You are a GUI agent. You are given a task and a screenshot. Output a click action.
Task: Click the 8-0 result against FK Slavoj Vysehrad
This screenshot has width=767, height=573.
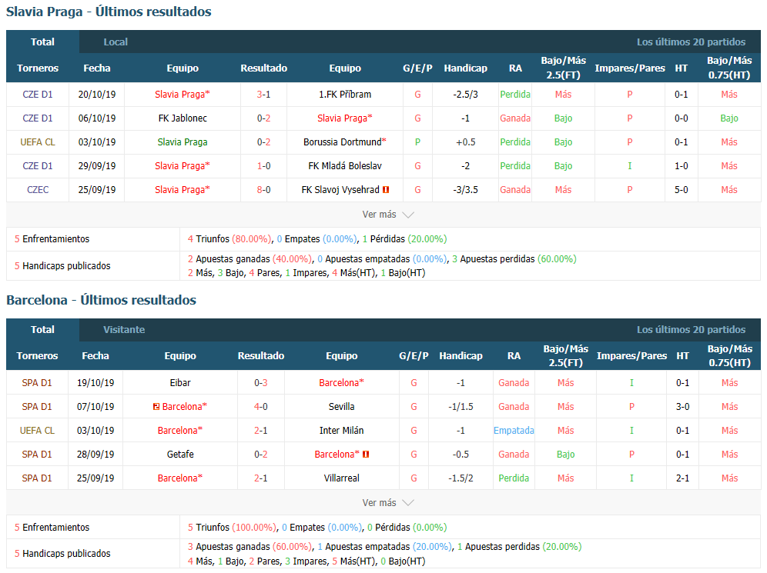coord(263,189)
